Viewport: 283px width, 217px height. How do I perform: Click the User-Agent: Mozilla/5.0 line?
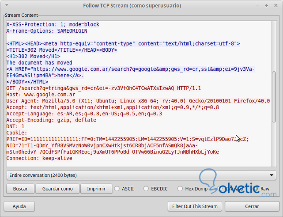pos(138,101)
